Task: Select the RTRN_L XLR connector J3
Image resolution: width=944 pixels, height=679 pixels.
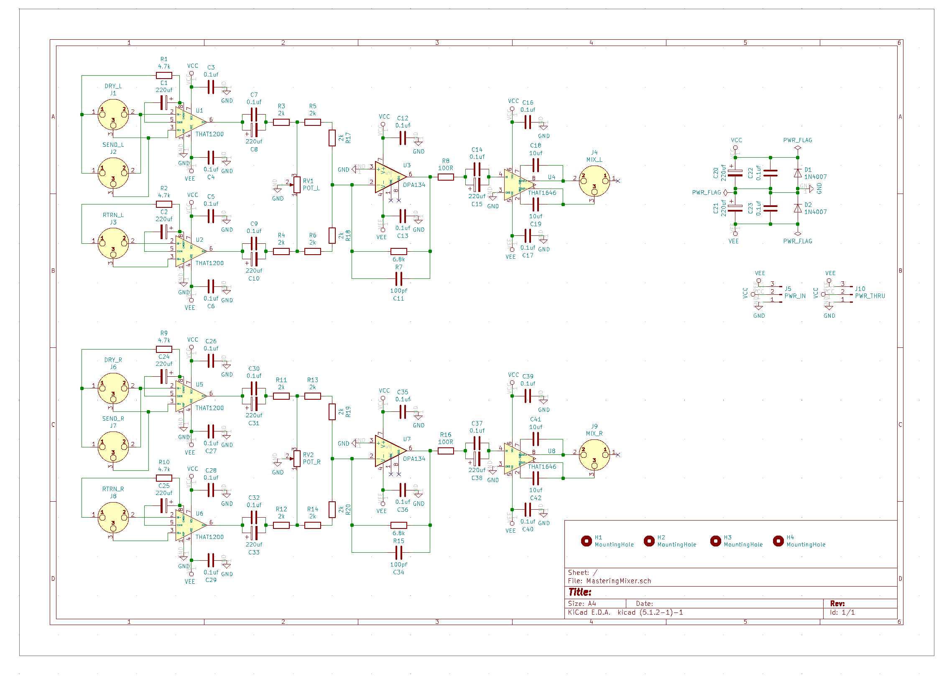Action: [113, 243]
